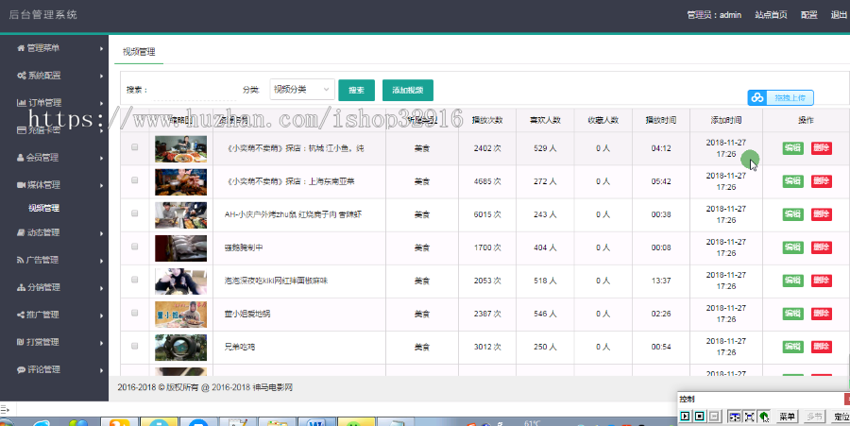Click the shrink-window icon in the 控制 window
Image resolution: width=850 pixels, height=426 pixels.
tap(735, 417)
